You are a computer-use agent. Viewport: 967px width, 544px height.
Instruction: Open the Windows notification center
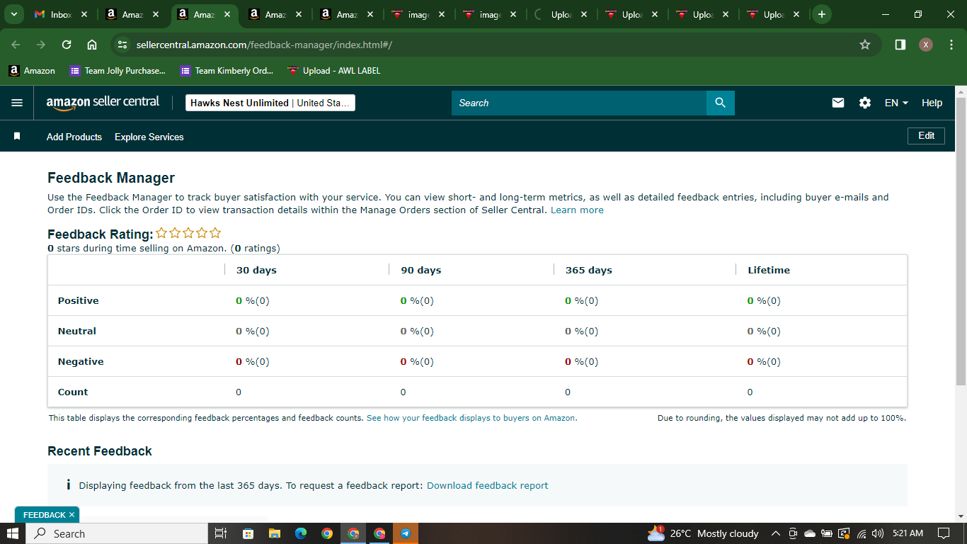pyautogui.click(x=944, y=533)
